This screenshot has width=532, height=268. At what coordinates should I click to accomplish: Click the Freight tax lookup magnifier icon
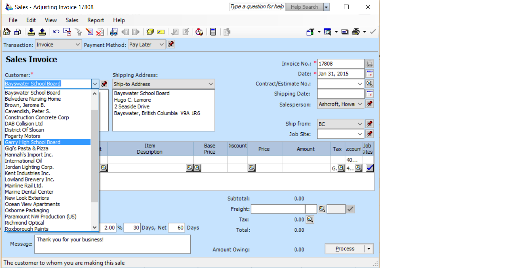[x=322, y=209]
